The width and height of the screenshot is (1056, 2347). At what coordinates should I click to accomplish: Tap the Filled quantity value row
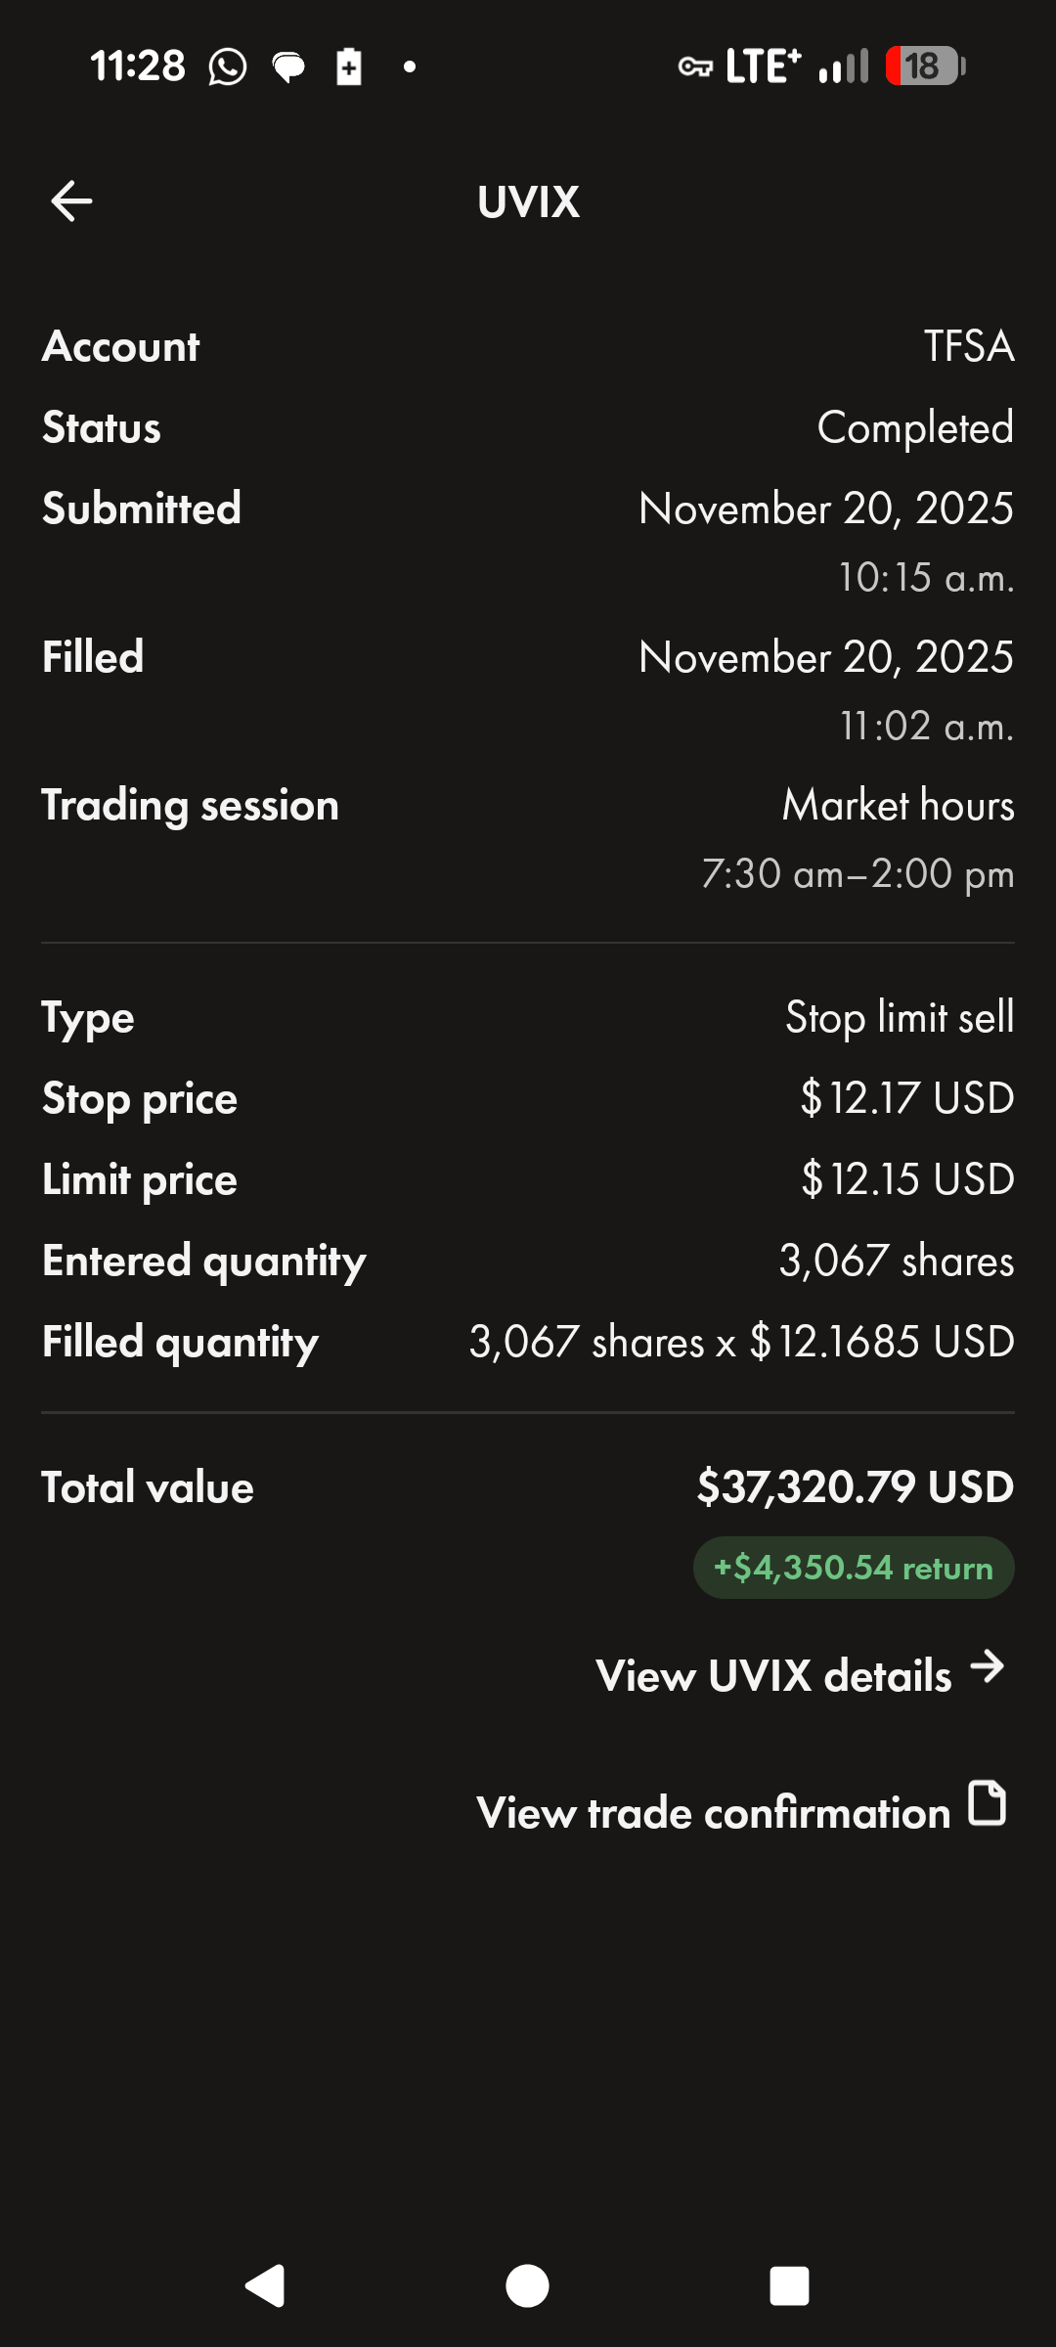(x=741, y=1342)
